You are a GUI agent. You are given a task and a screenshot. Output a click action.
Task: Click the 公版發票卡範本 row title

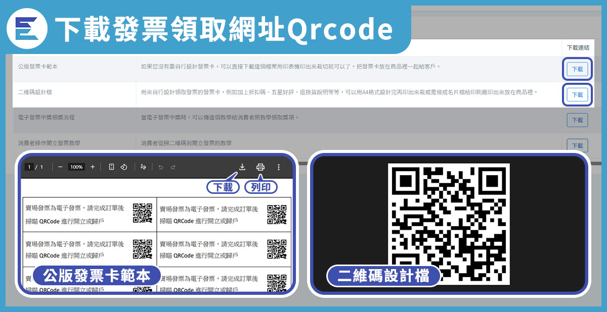(37, 66)
